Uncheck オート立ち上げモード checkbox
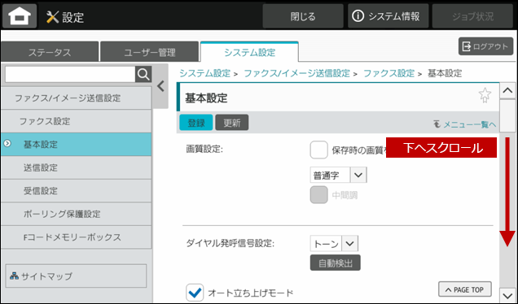This screenshot has height=304, width=518. tap(195, 293)
